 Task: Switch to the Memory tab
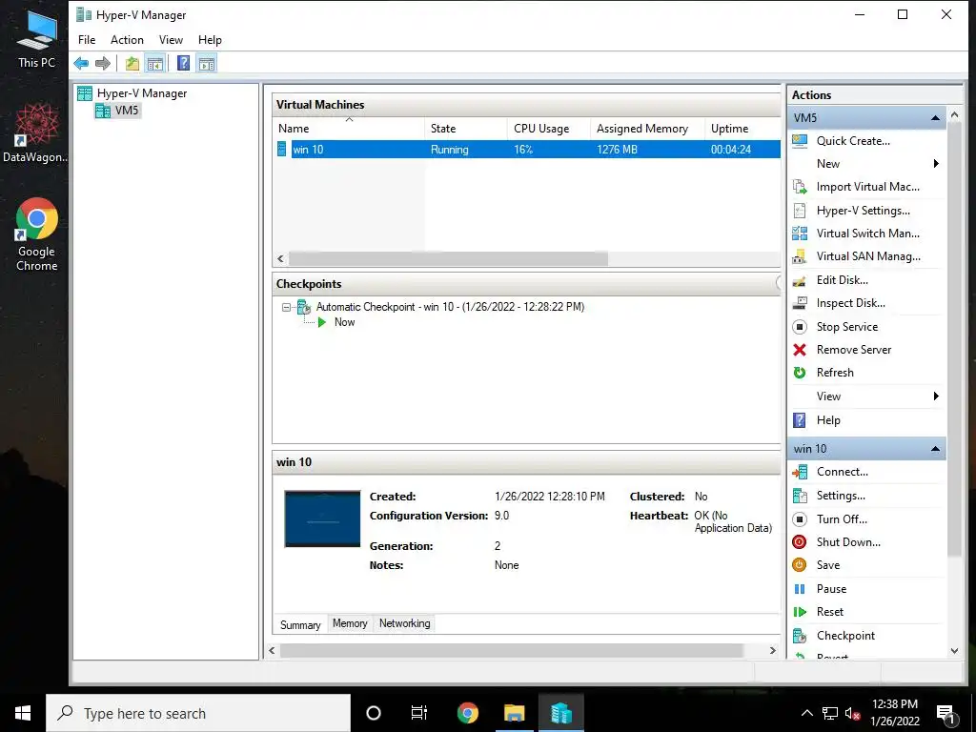tap(350, 623)
